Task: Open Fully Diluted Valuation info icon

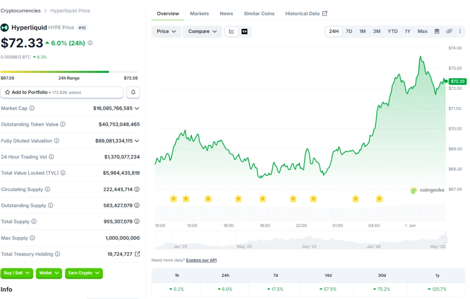Action: 57,141
